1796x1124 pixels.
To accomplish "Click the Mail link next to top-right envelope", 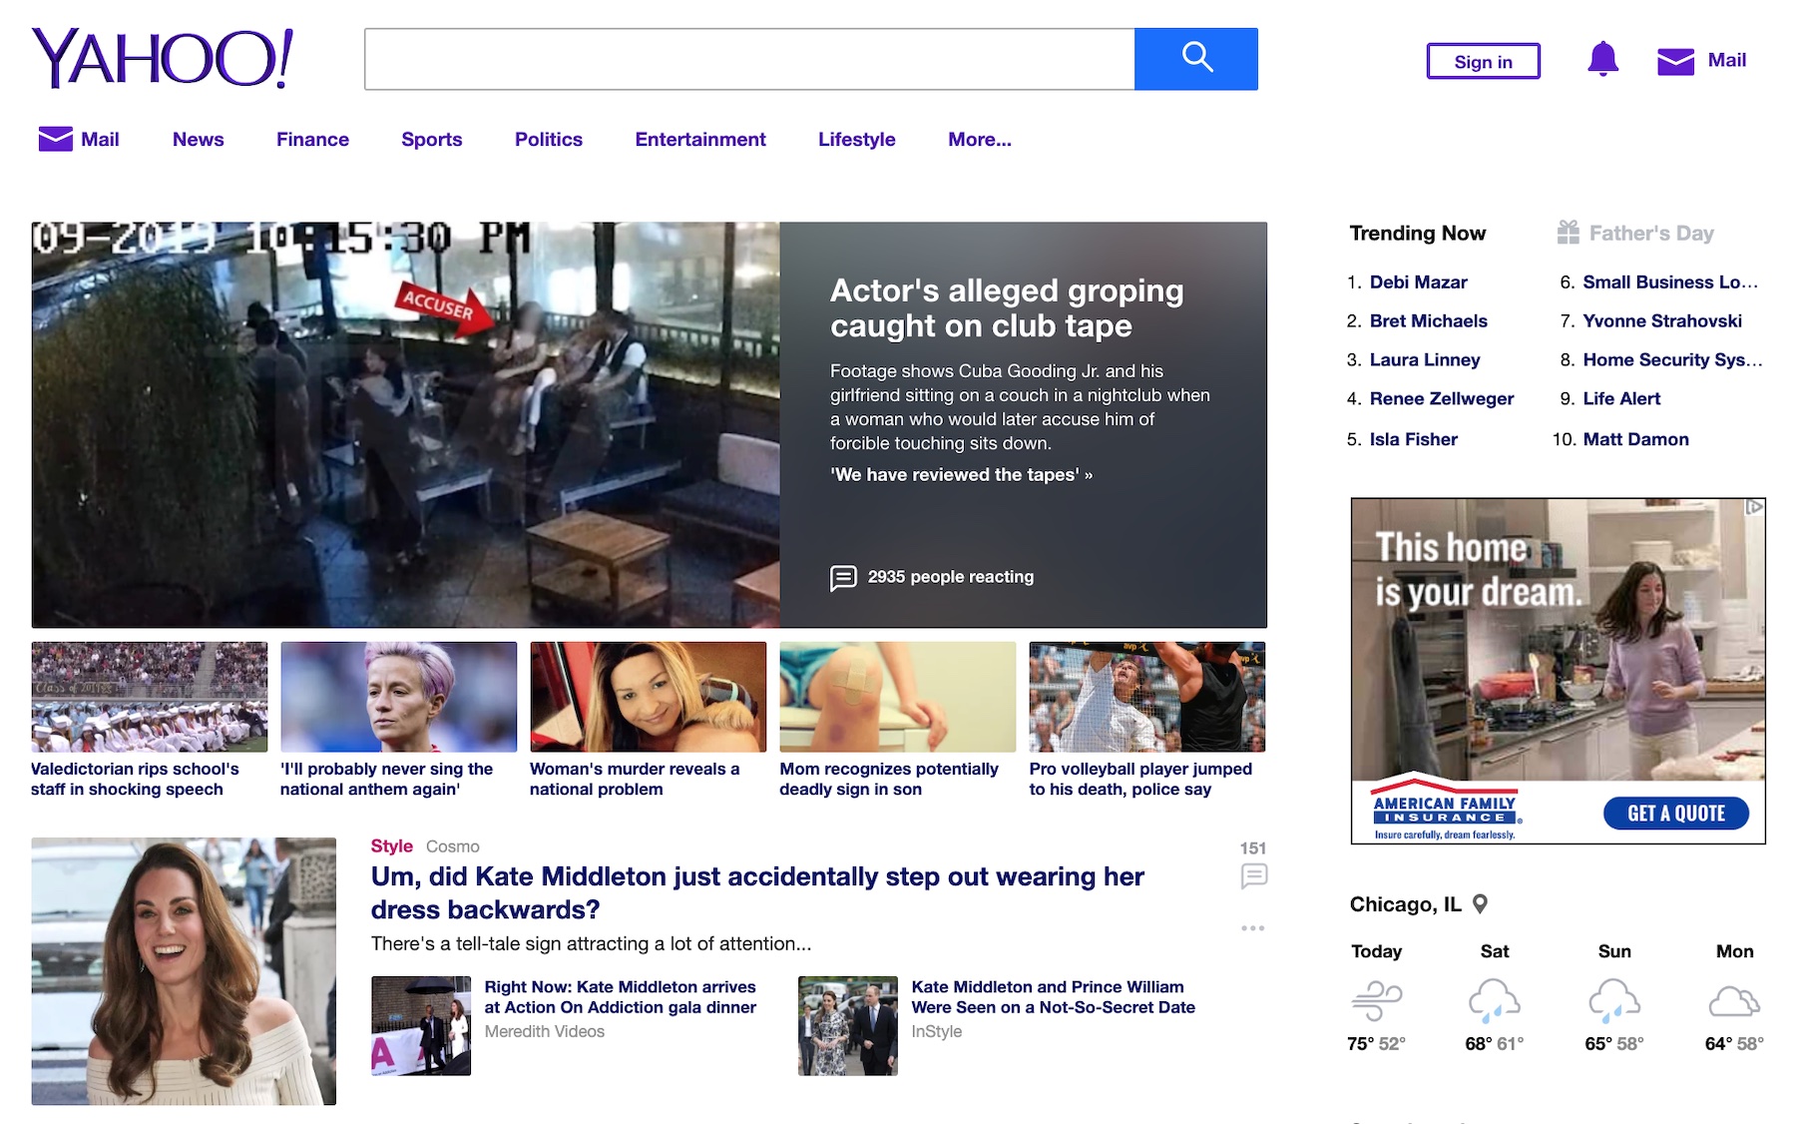I will pos(1727,60).
